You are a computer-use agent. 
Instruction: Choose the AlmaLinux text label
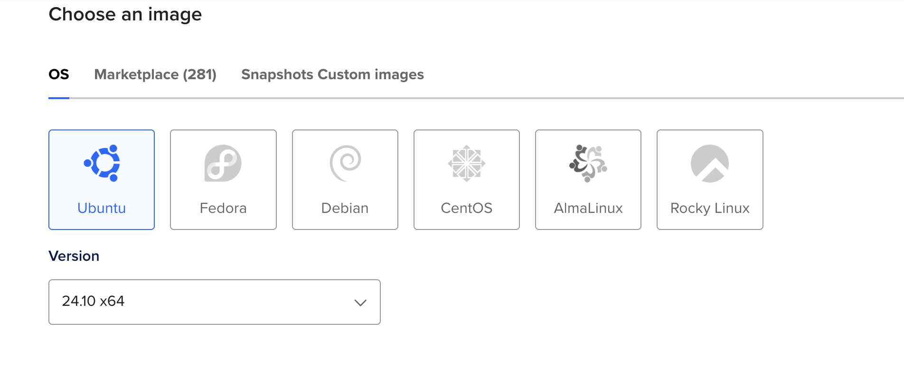588,208
